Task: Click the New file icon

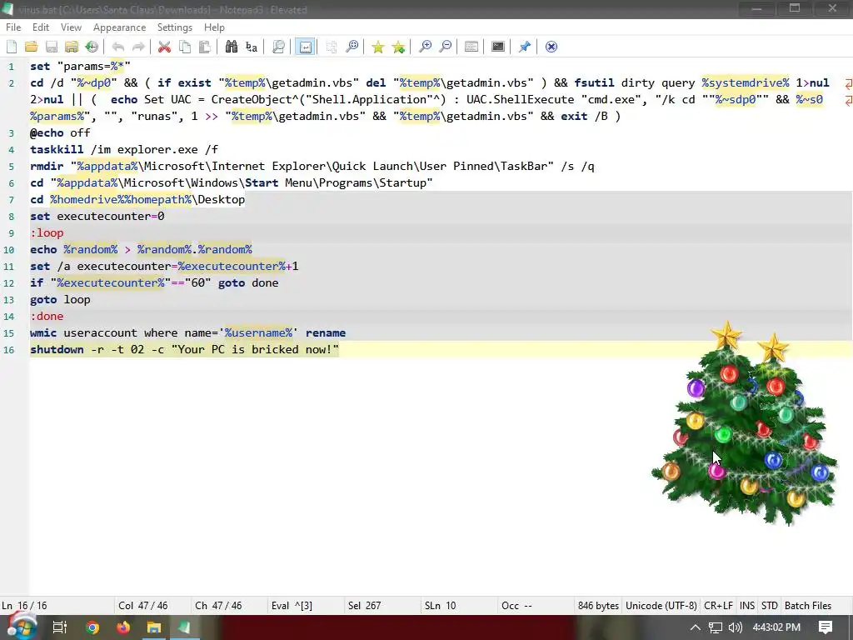Action: click(x=12, y=47)
